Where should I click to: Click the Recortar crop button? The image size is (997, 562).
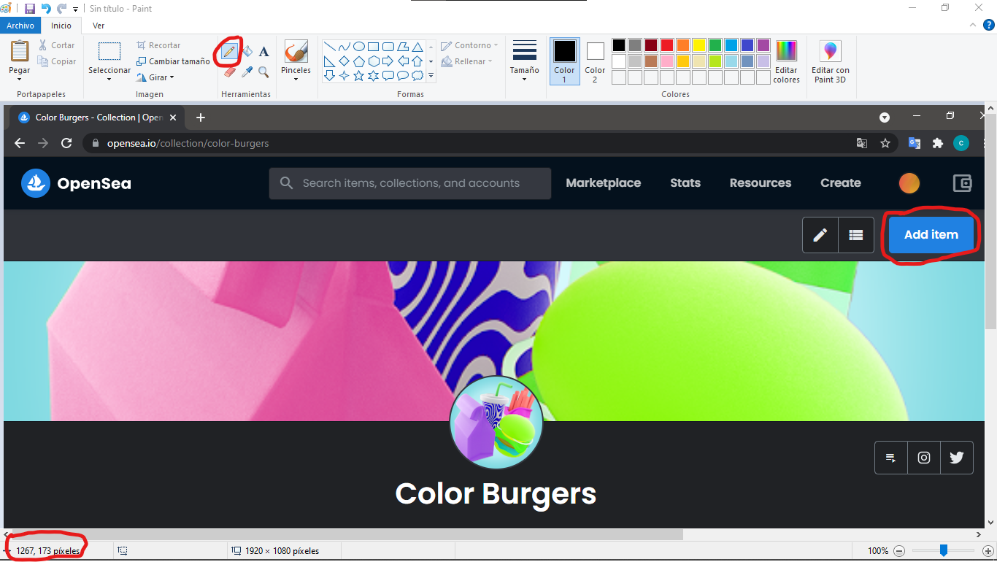pos(158,45)
